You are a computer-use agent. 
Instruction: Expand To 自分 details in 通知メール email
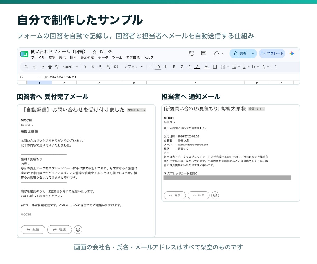(174, 122)
